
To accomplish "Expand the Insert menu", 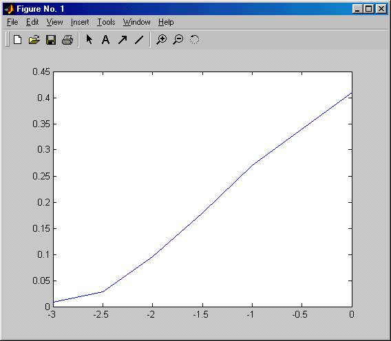I will tap(80, 22).
